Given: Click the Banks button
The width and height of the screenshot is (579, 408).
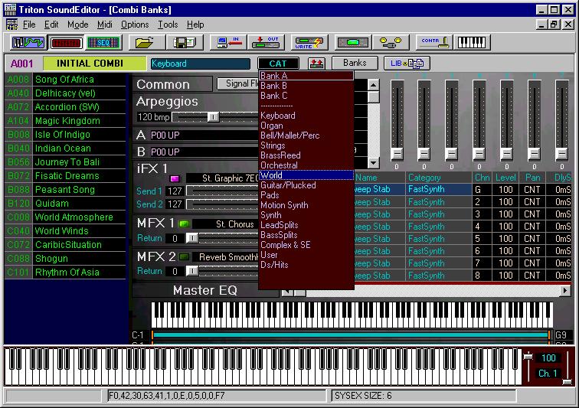Looking at the screenshot, I should 355,64.
